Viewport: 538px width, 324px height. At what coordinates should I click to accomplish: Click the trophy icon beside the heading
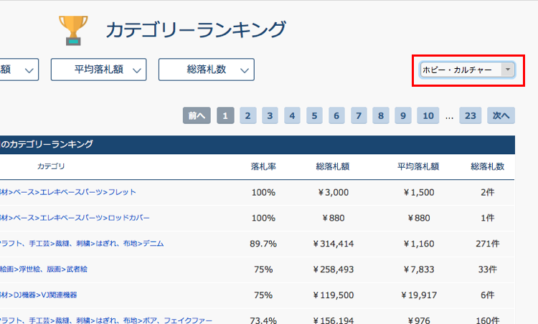click(72, 29)
